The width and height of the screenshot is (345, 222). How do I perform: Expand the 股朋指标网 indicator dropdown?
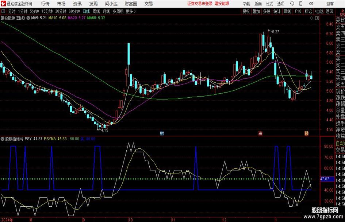[x=3, y=139]
